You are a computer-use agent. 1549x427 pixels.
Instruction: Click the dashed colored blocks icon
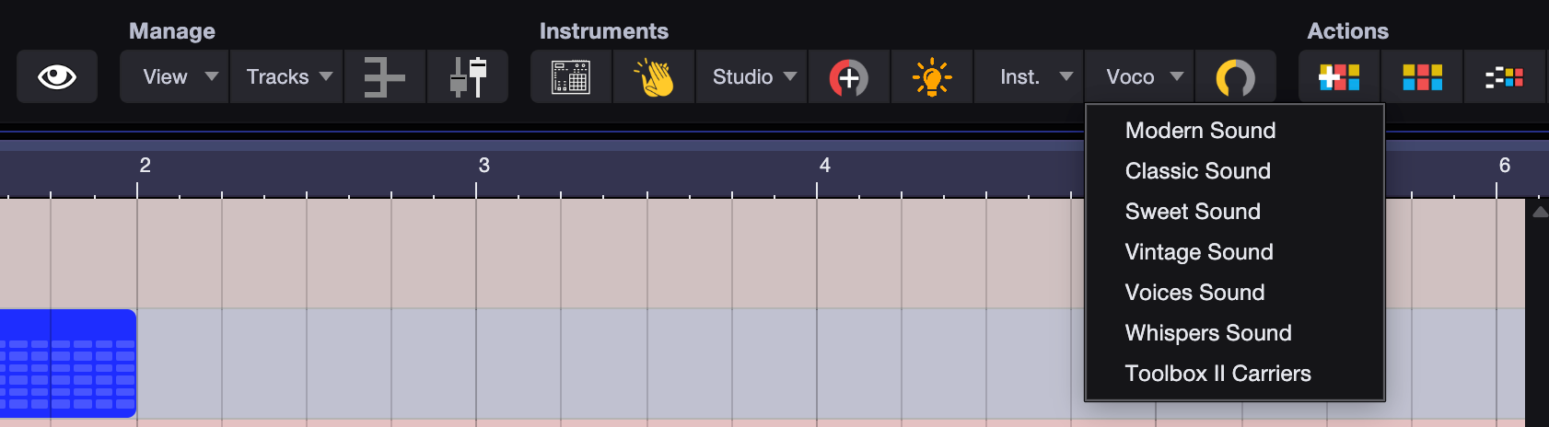point(1504,77)
